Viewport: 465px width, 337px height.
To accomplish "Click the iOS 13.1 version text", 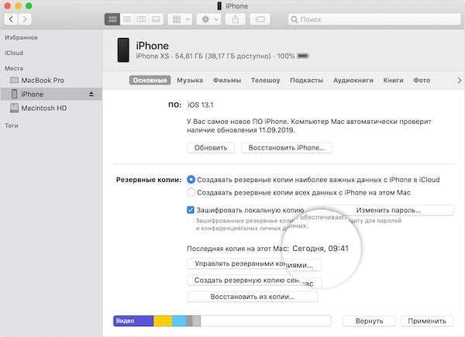I will tap(201, 105).
